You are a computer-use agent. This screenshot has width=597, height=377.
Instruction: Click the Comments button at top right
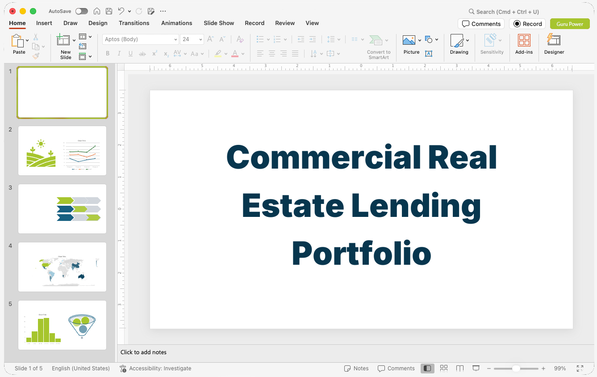[x=481, y=24]
